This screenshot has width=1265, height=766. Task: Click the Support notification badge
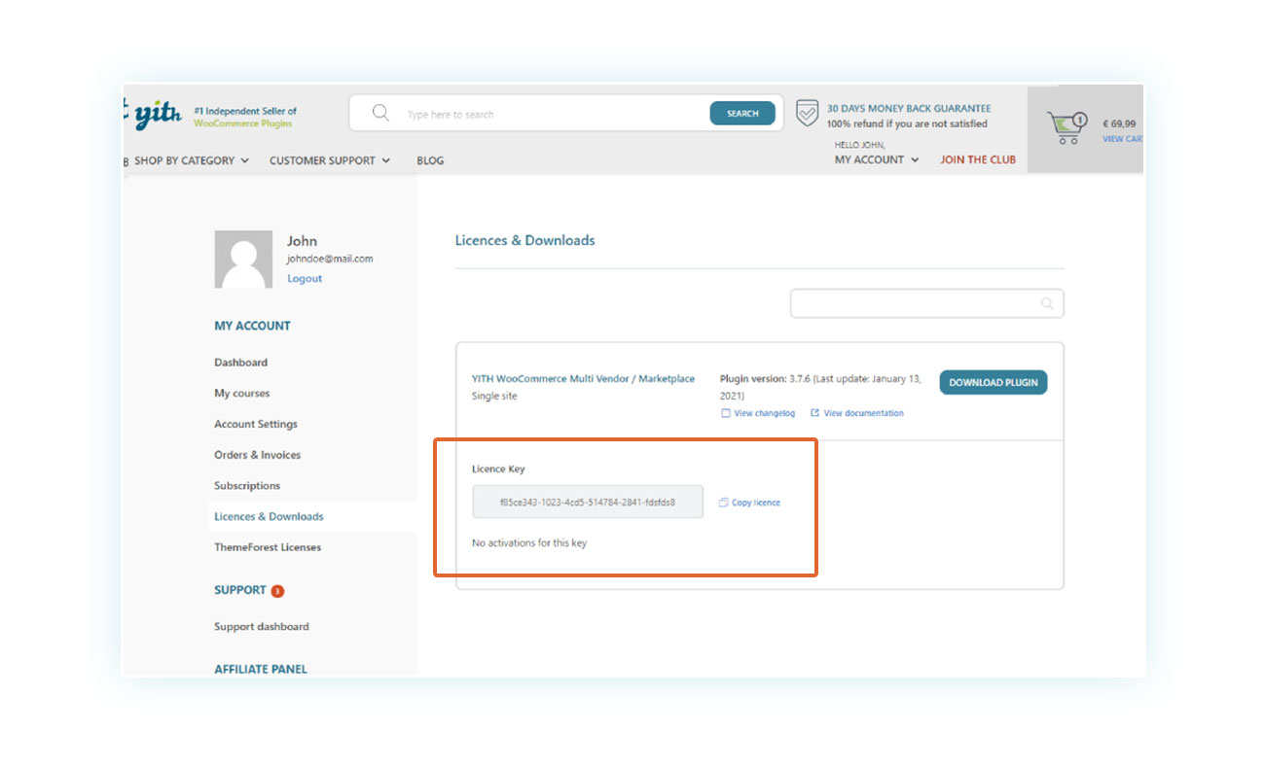[x=277, y=591]
